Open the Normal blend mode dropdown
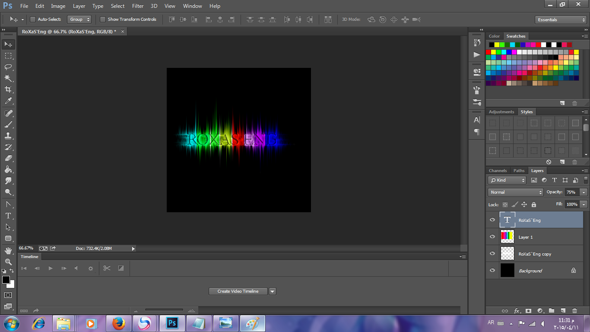The height and width of the screenshot is (332, 590). (x=515, y=192)
